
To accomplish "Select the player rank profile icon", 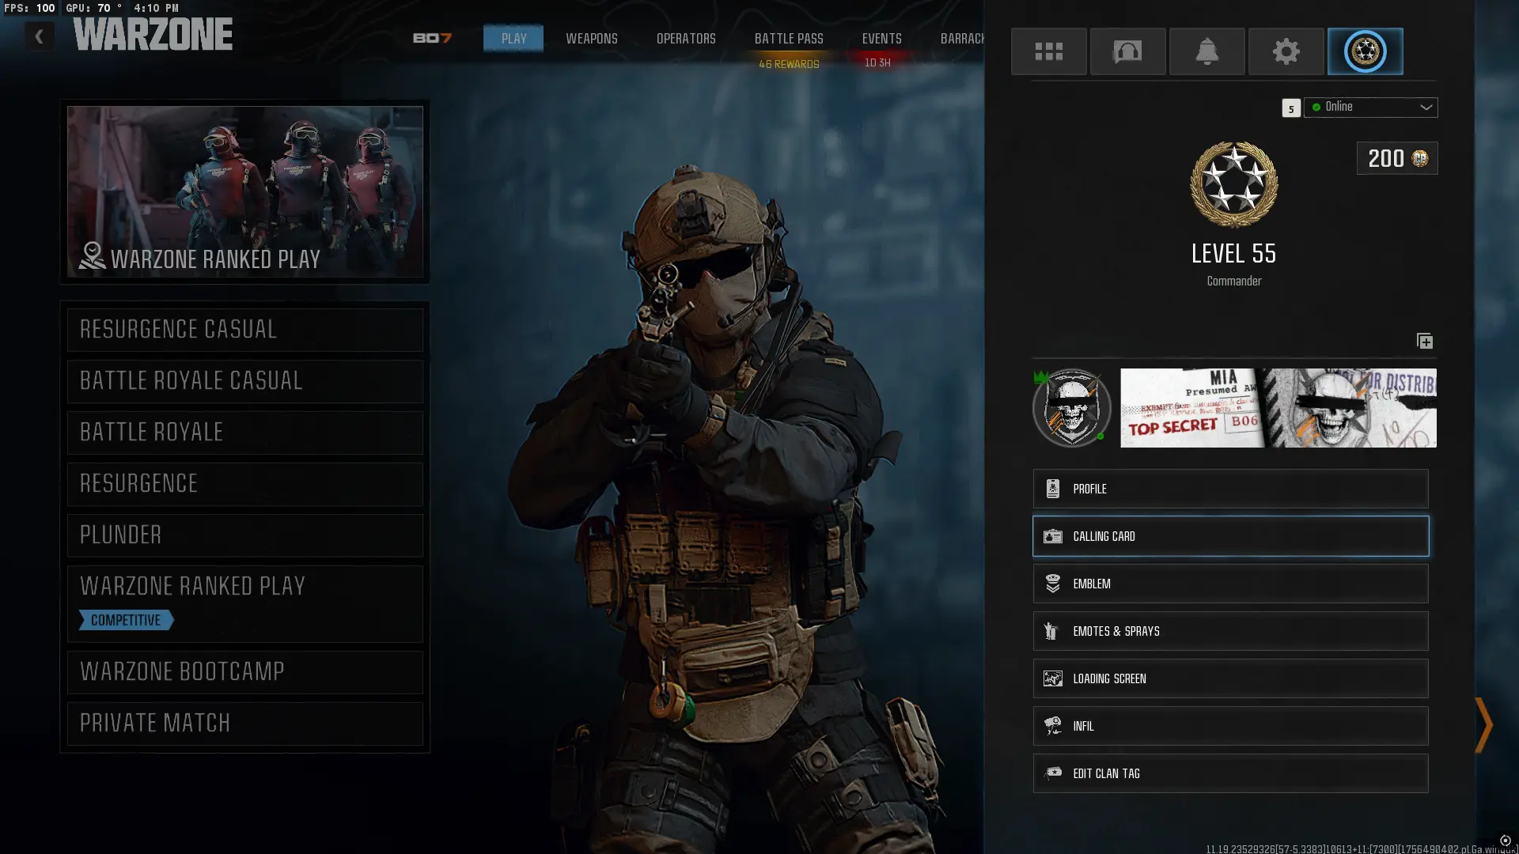I will 1365,51.
